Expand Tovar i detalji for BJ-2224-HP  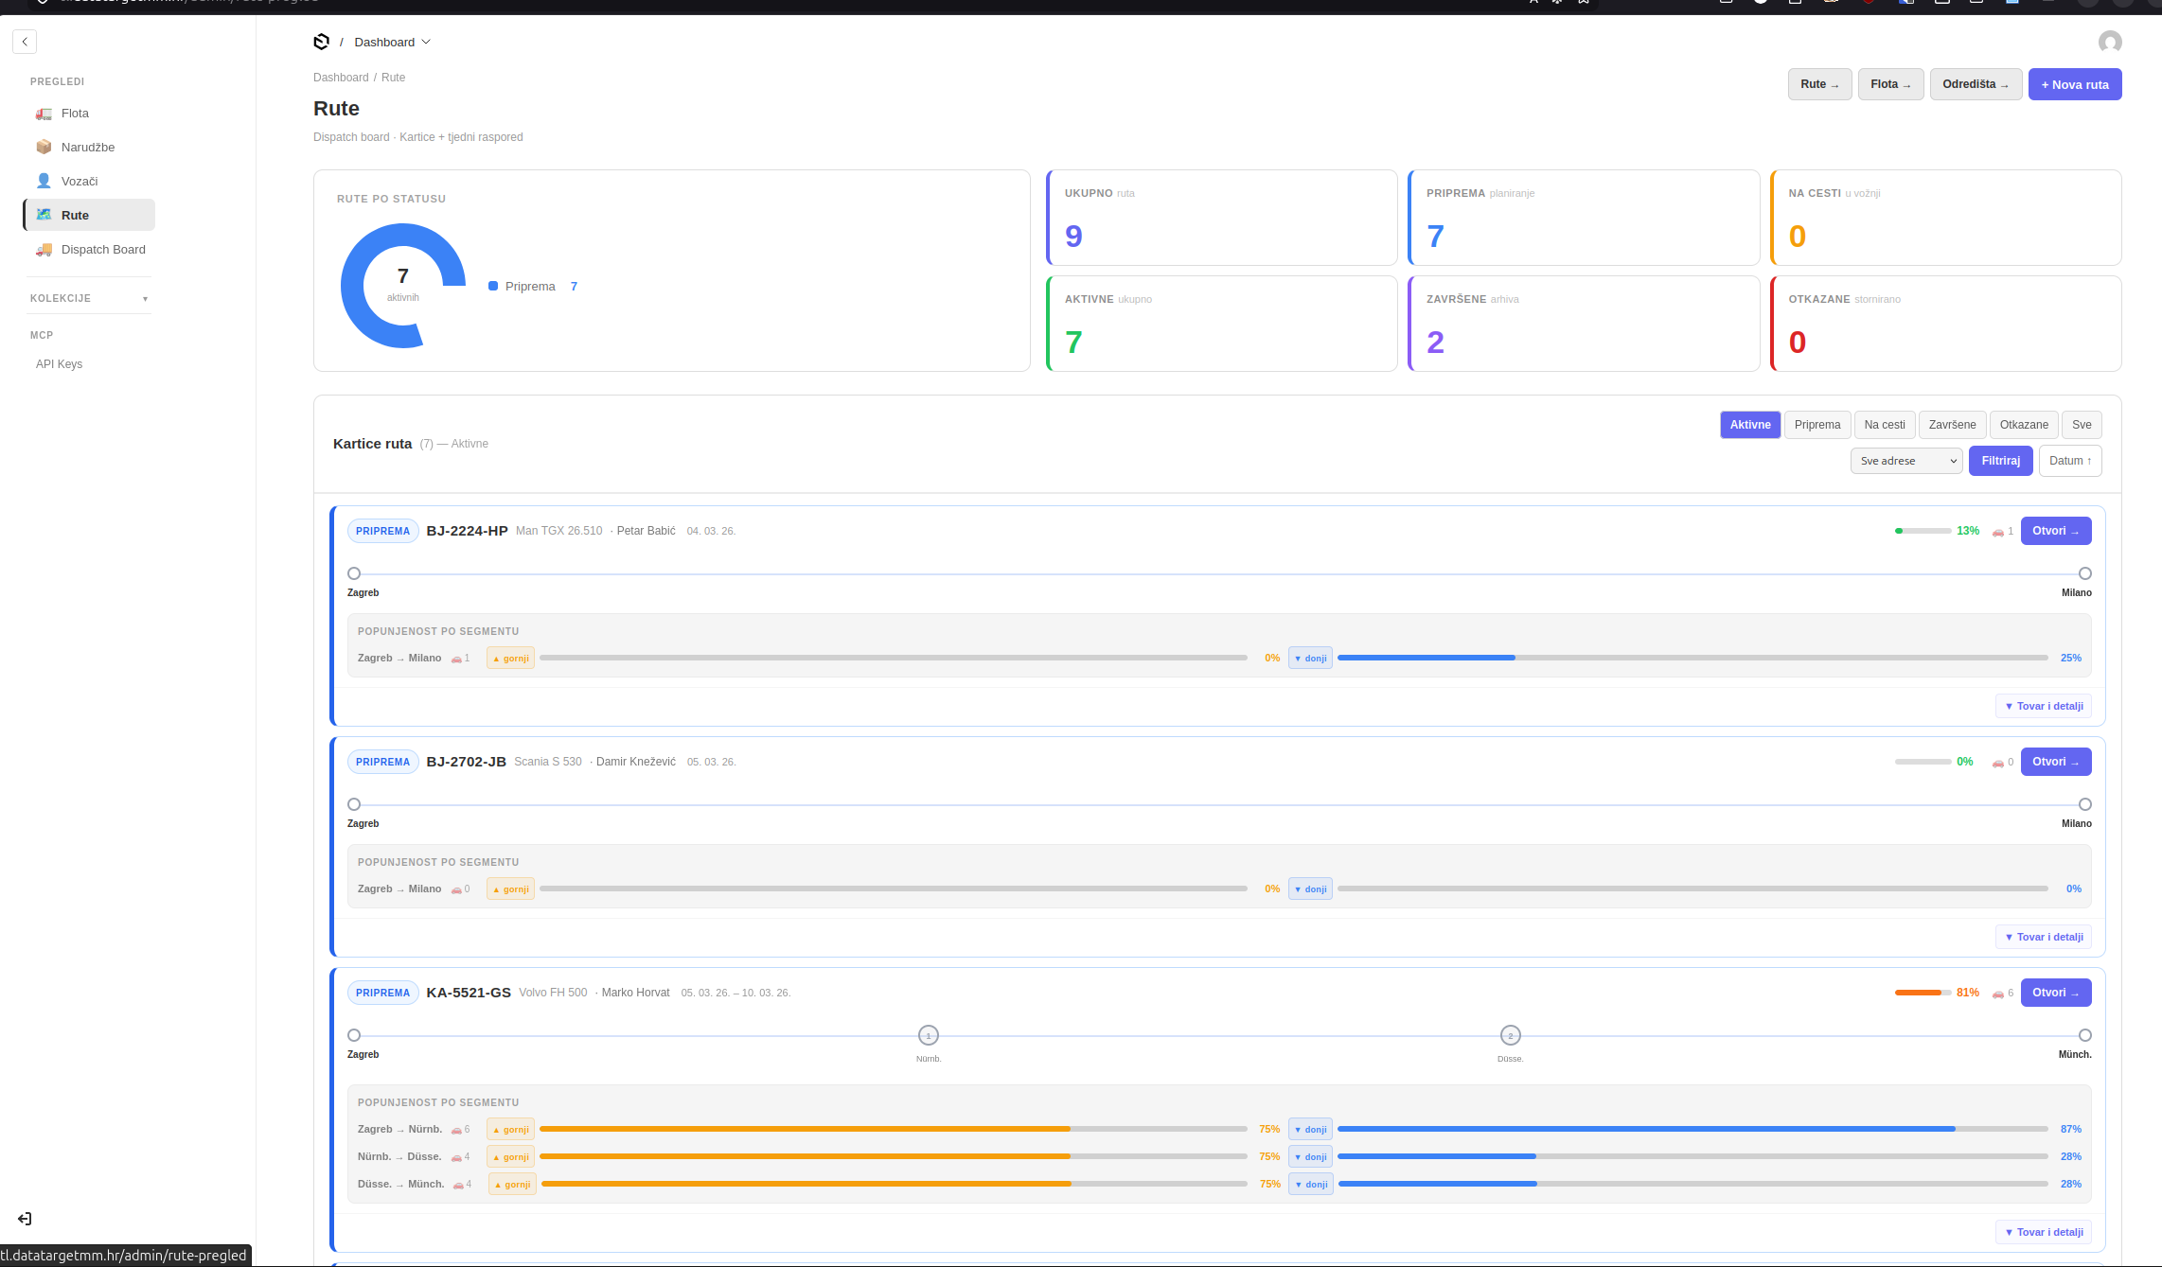pos(2043,706)
